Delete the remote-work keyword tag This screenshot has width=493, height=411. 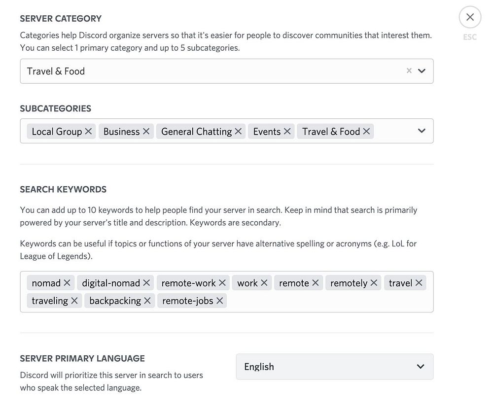tap(222, 283)
